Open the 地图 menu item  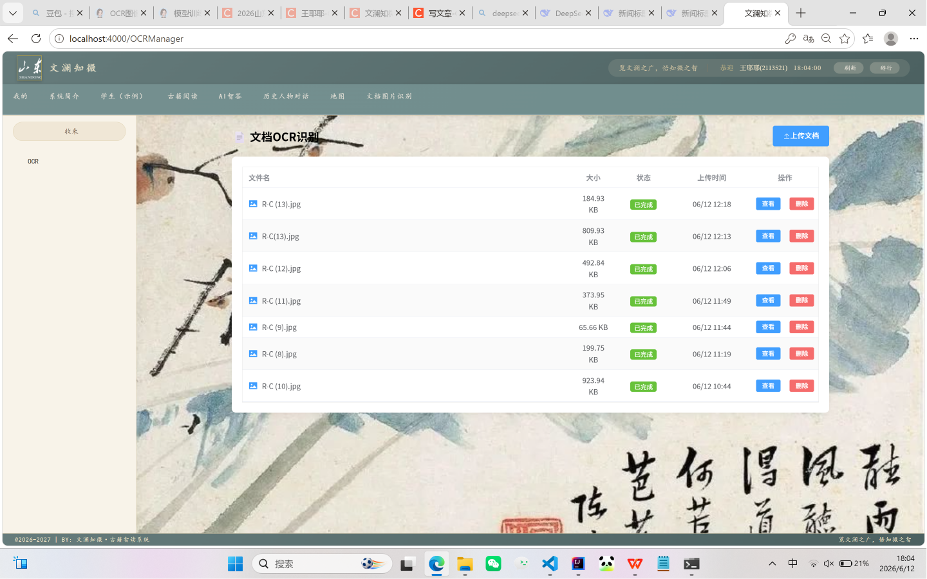(x=337, y=96)
